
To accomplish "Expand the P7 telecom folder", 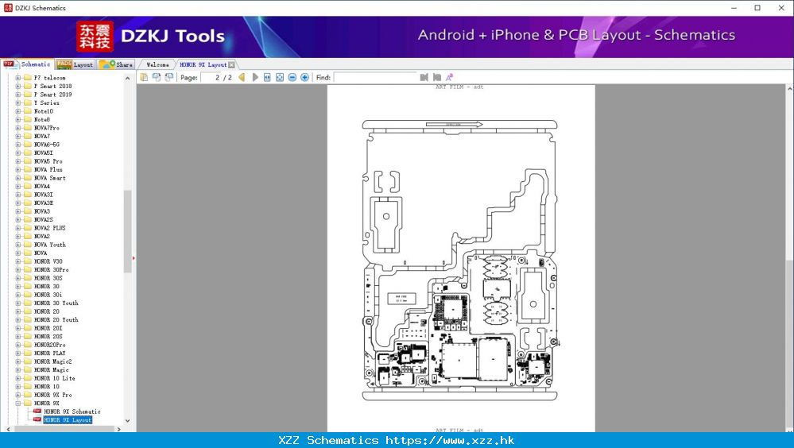I will point(18,78).
